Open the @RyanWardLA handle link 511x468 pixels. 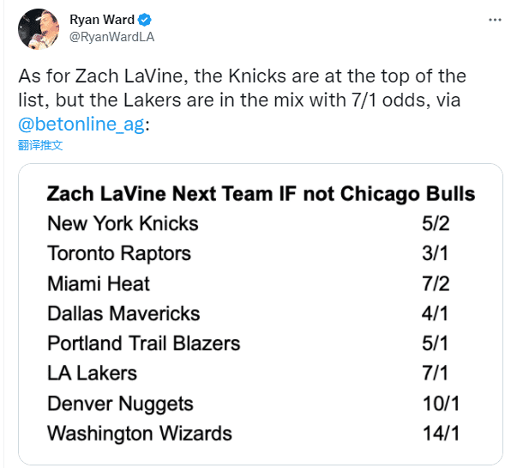[x=111, y=37]
